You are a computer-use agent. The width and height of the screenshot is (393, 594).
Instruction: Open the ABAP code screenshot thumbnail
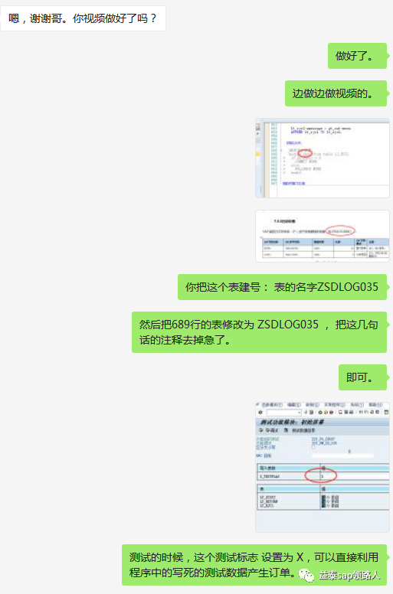click(x=322, y=158)
